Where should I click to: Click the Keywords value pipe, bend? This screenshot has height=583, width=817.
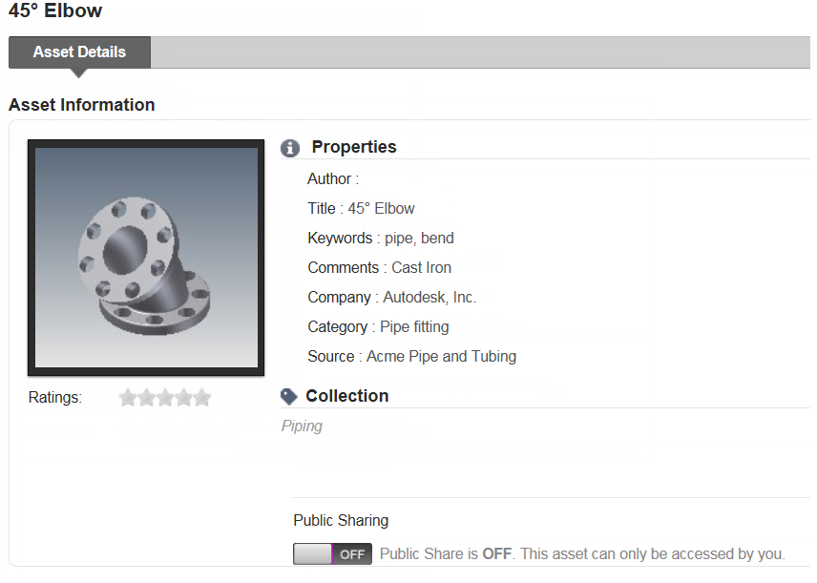point(419,239)
